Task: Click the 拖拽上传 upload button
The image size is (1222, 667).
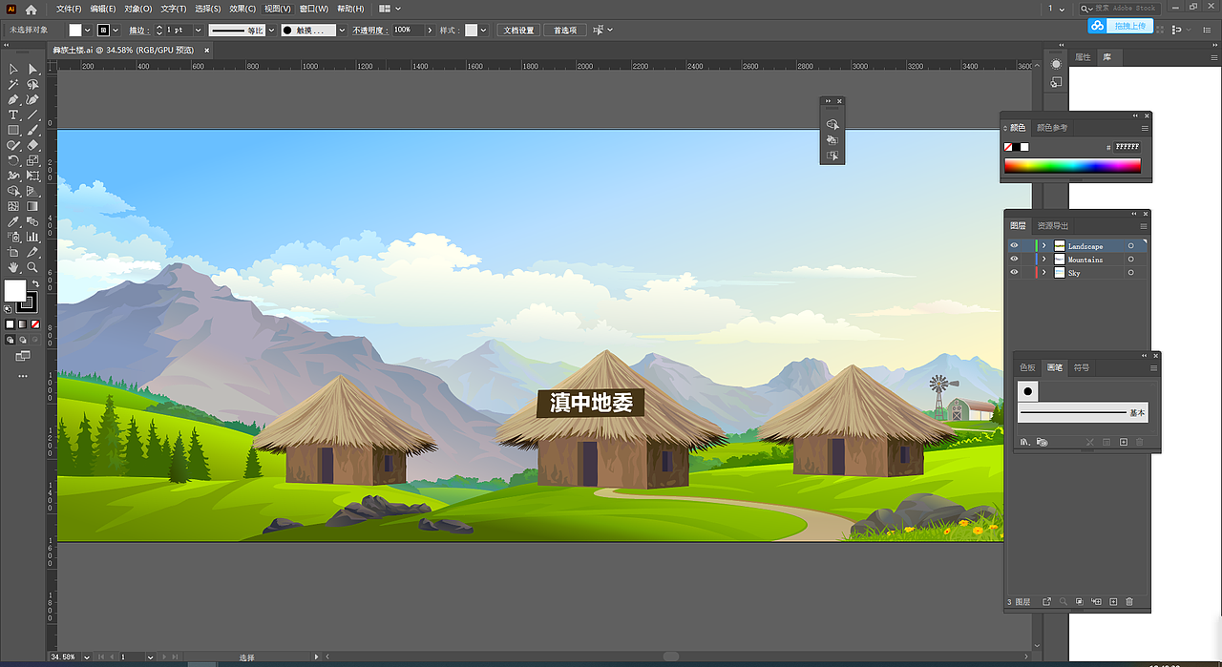Action: coord(1119,26)
